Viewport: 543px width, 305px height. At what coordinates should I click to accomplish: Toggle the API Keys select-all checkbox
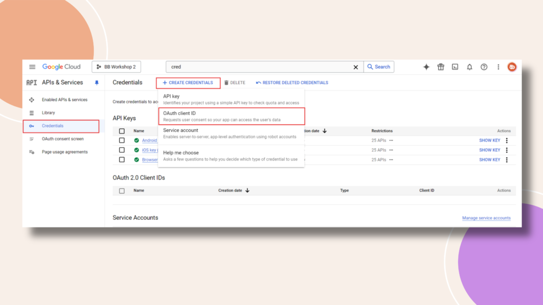click(122, 131)
